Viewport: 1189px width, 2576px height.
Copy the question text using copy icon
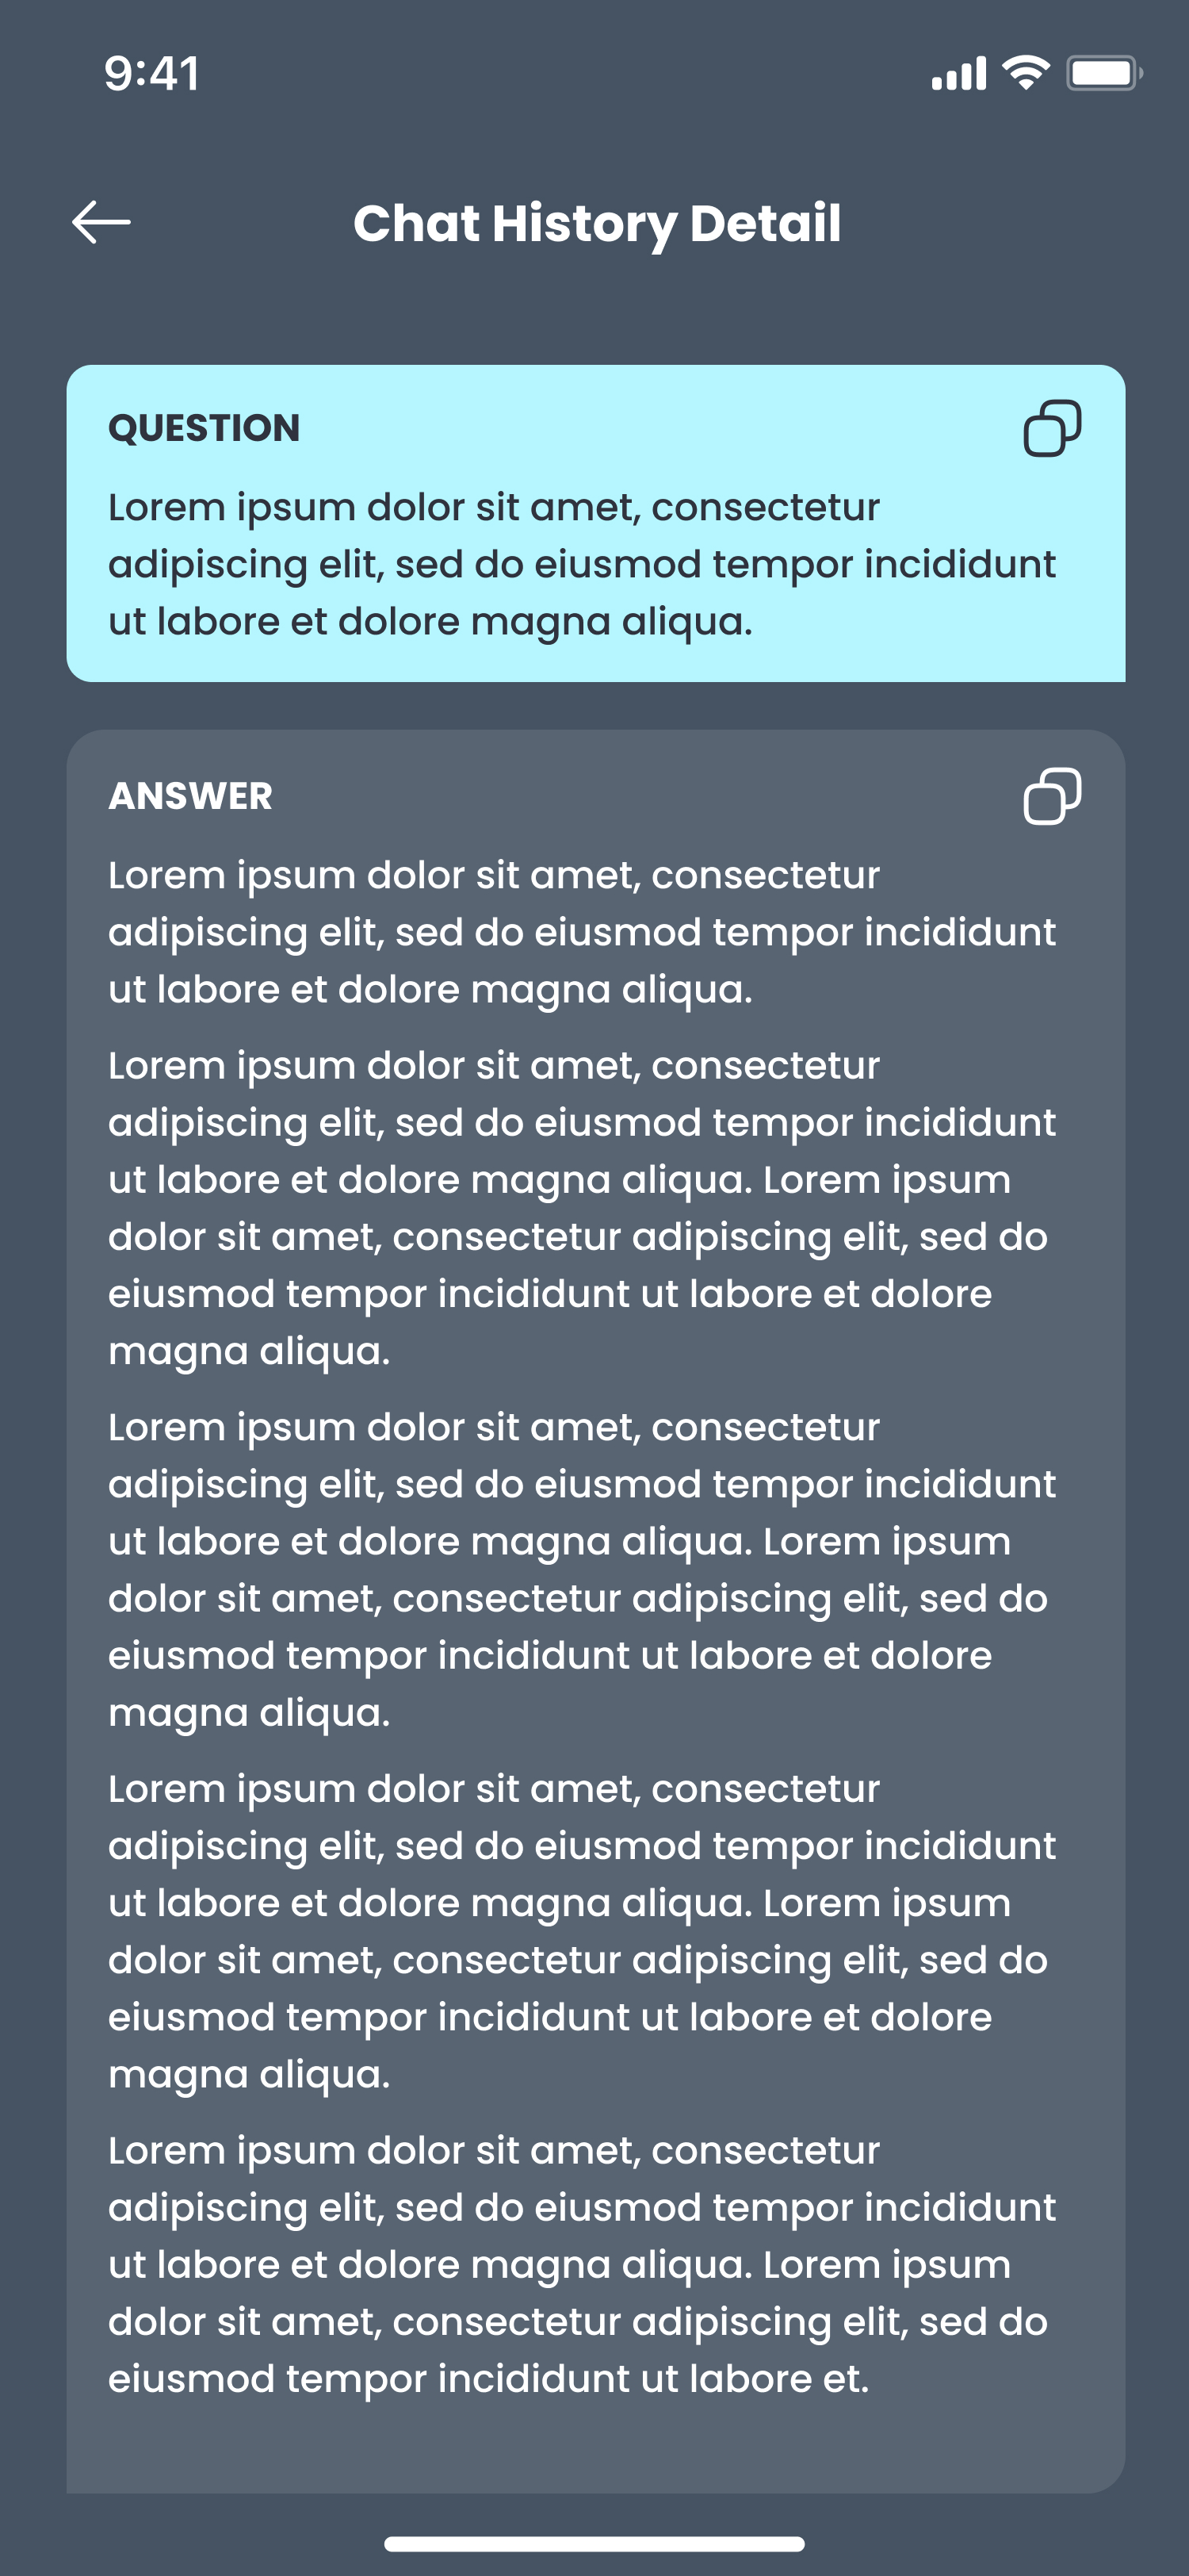tap(1052, 428)
